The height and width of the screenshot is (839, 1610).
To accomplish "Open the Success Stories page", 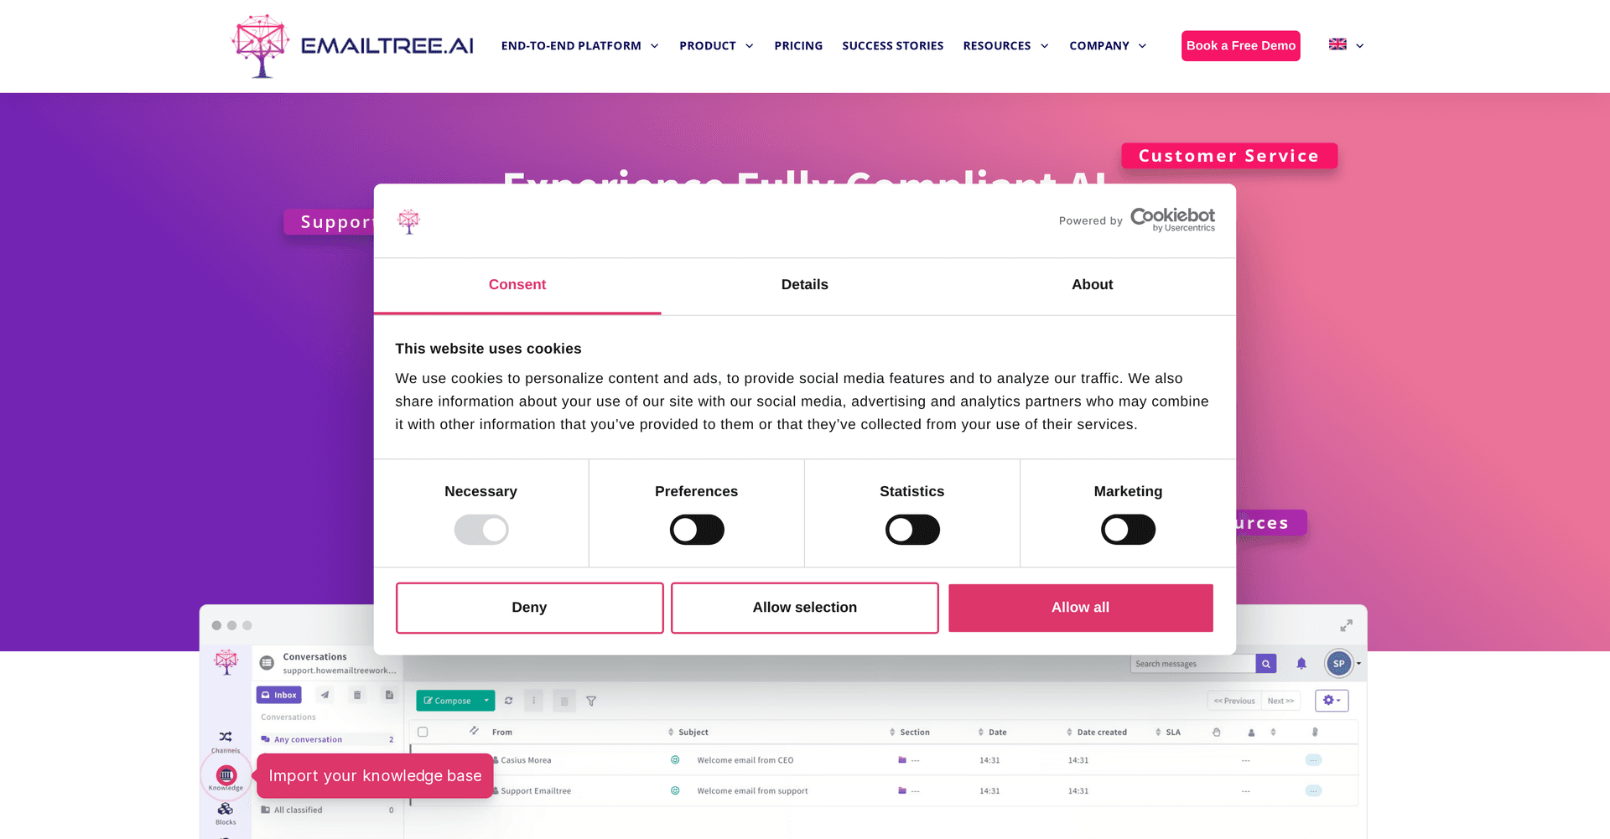I will [x=893, y=46].
